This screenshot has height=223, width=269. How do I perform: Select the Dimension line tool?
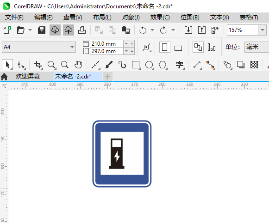(197, 65)
